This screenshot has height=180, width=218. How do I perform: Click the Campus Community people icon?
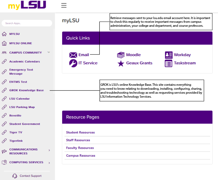tap(4, 53)
